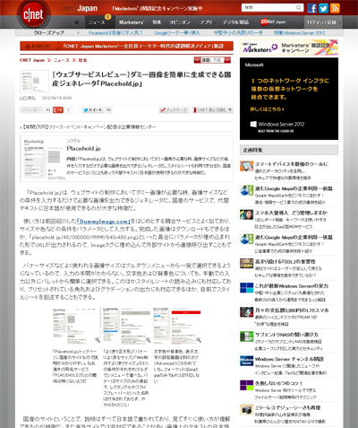Open the purple tiles thumbnail for 失敗しない5つのコツ

tap(246, 385)
